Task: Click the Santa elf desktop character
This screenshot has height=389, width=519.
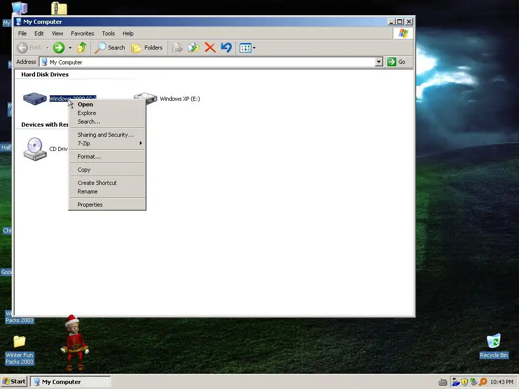Action: click(x=75, y=342)
